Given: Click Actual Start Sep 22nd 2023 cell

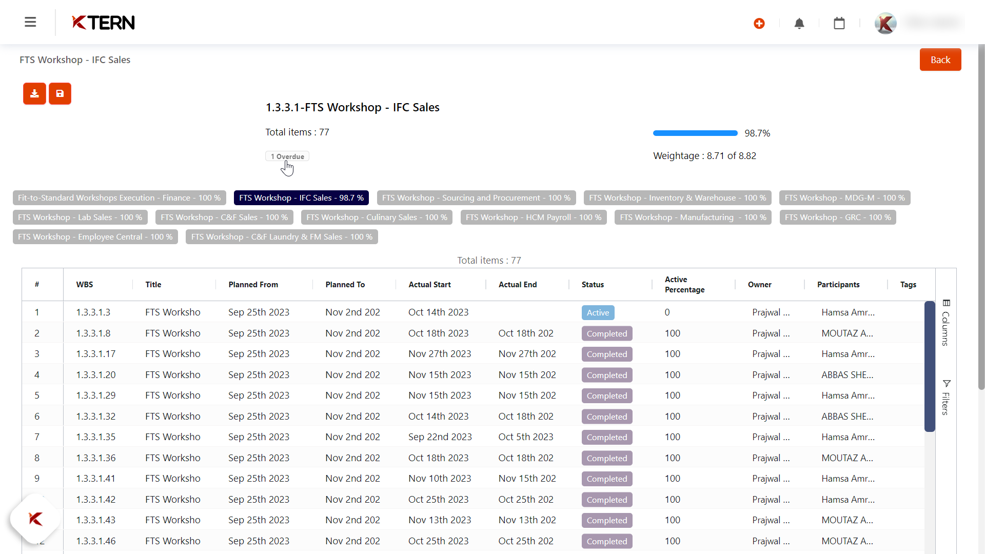Looking at the screenshot, I should [440, 437].
